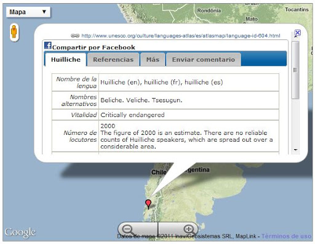Select the Huilliche tab

(x=66, y=60)
